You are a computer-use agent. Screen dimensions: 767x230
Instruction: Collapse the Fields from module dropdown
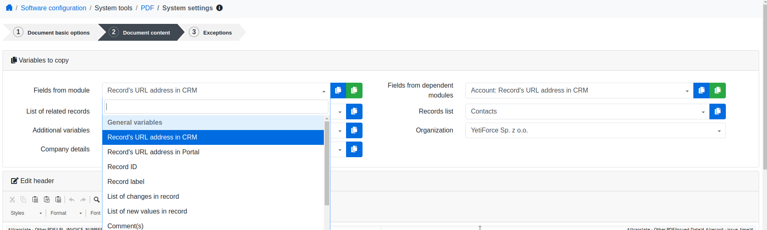[x=324, y=91]
